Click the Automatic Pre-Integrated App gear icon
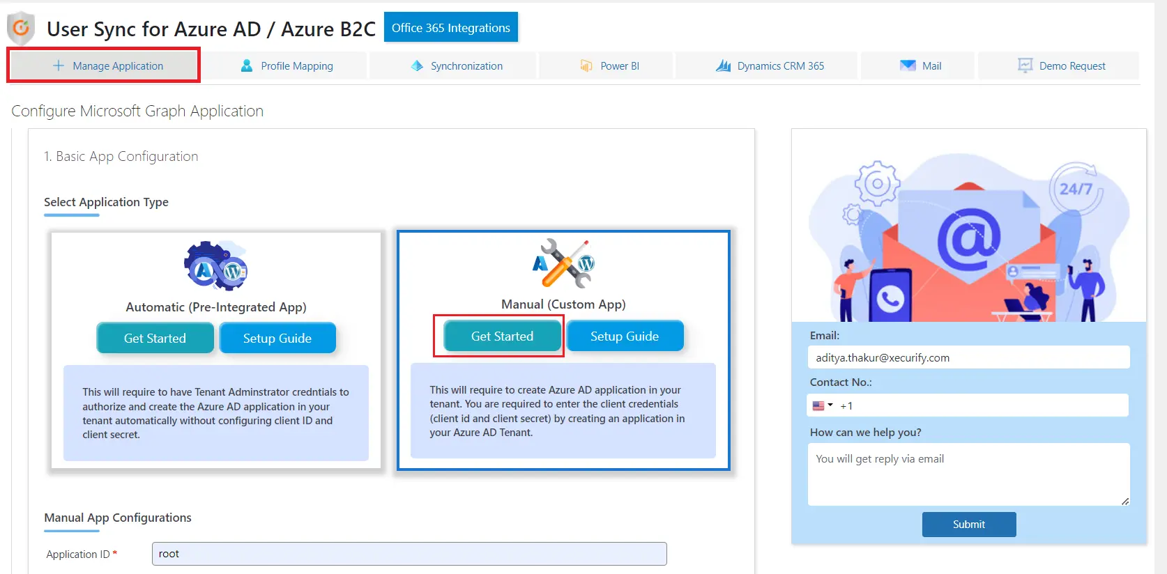This screenshot has height=574, width=1167. 216,265
